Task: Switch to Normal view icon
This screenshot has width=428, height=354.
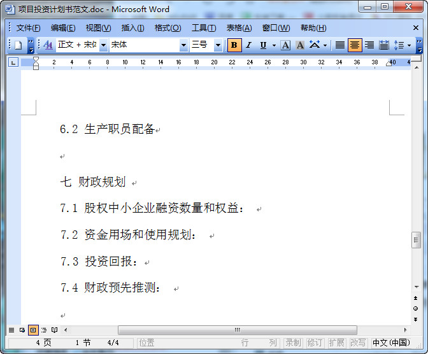Action: point(11,330)
